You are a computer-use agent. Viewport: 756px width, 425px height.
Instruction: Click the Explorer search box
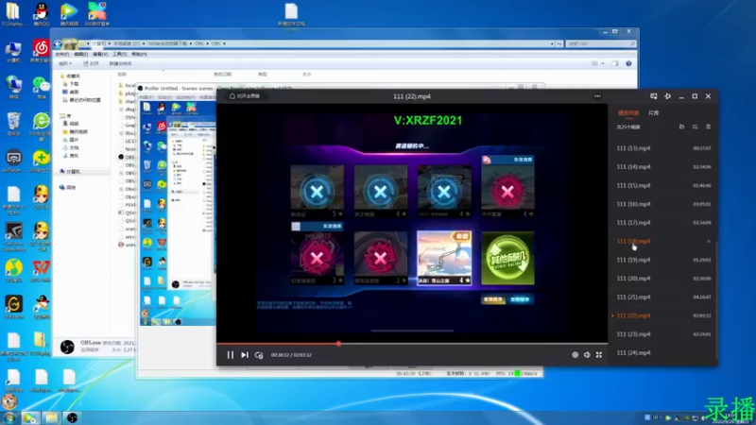click(601, 43)
